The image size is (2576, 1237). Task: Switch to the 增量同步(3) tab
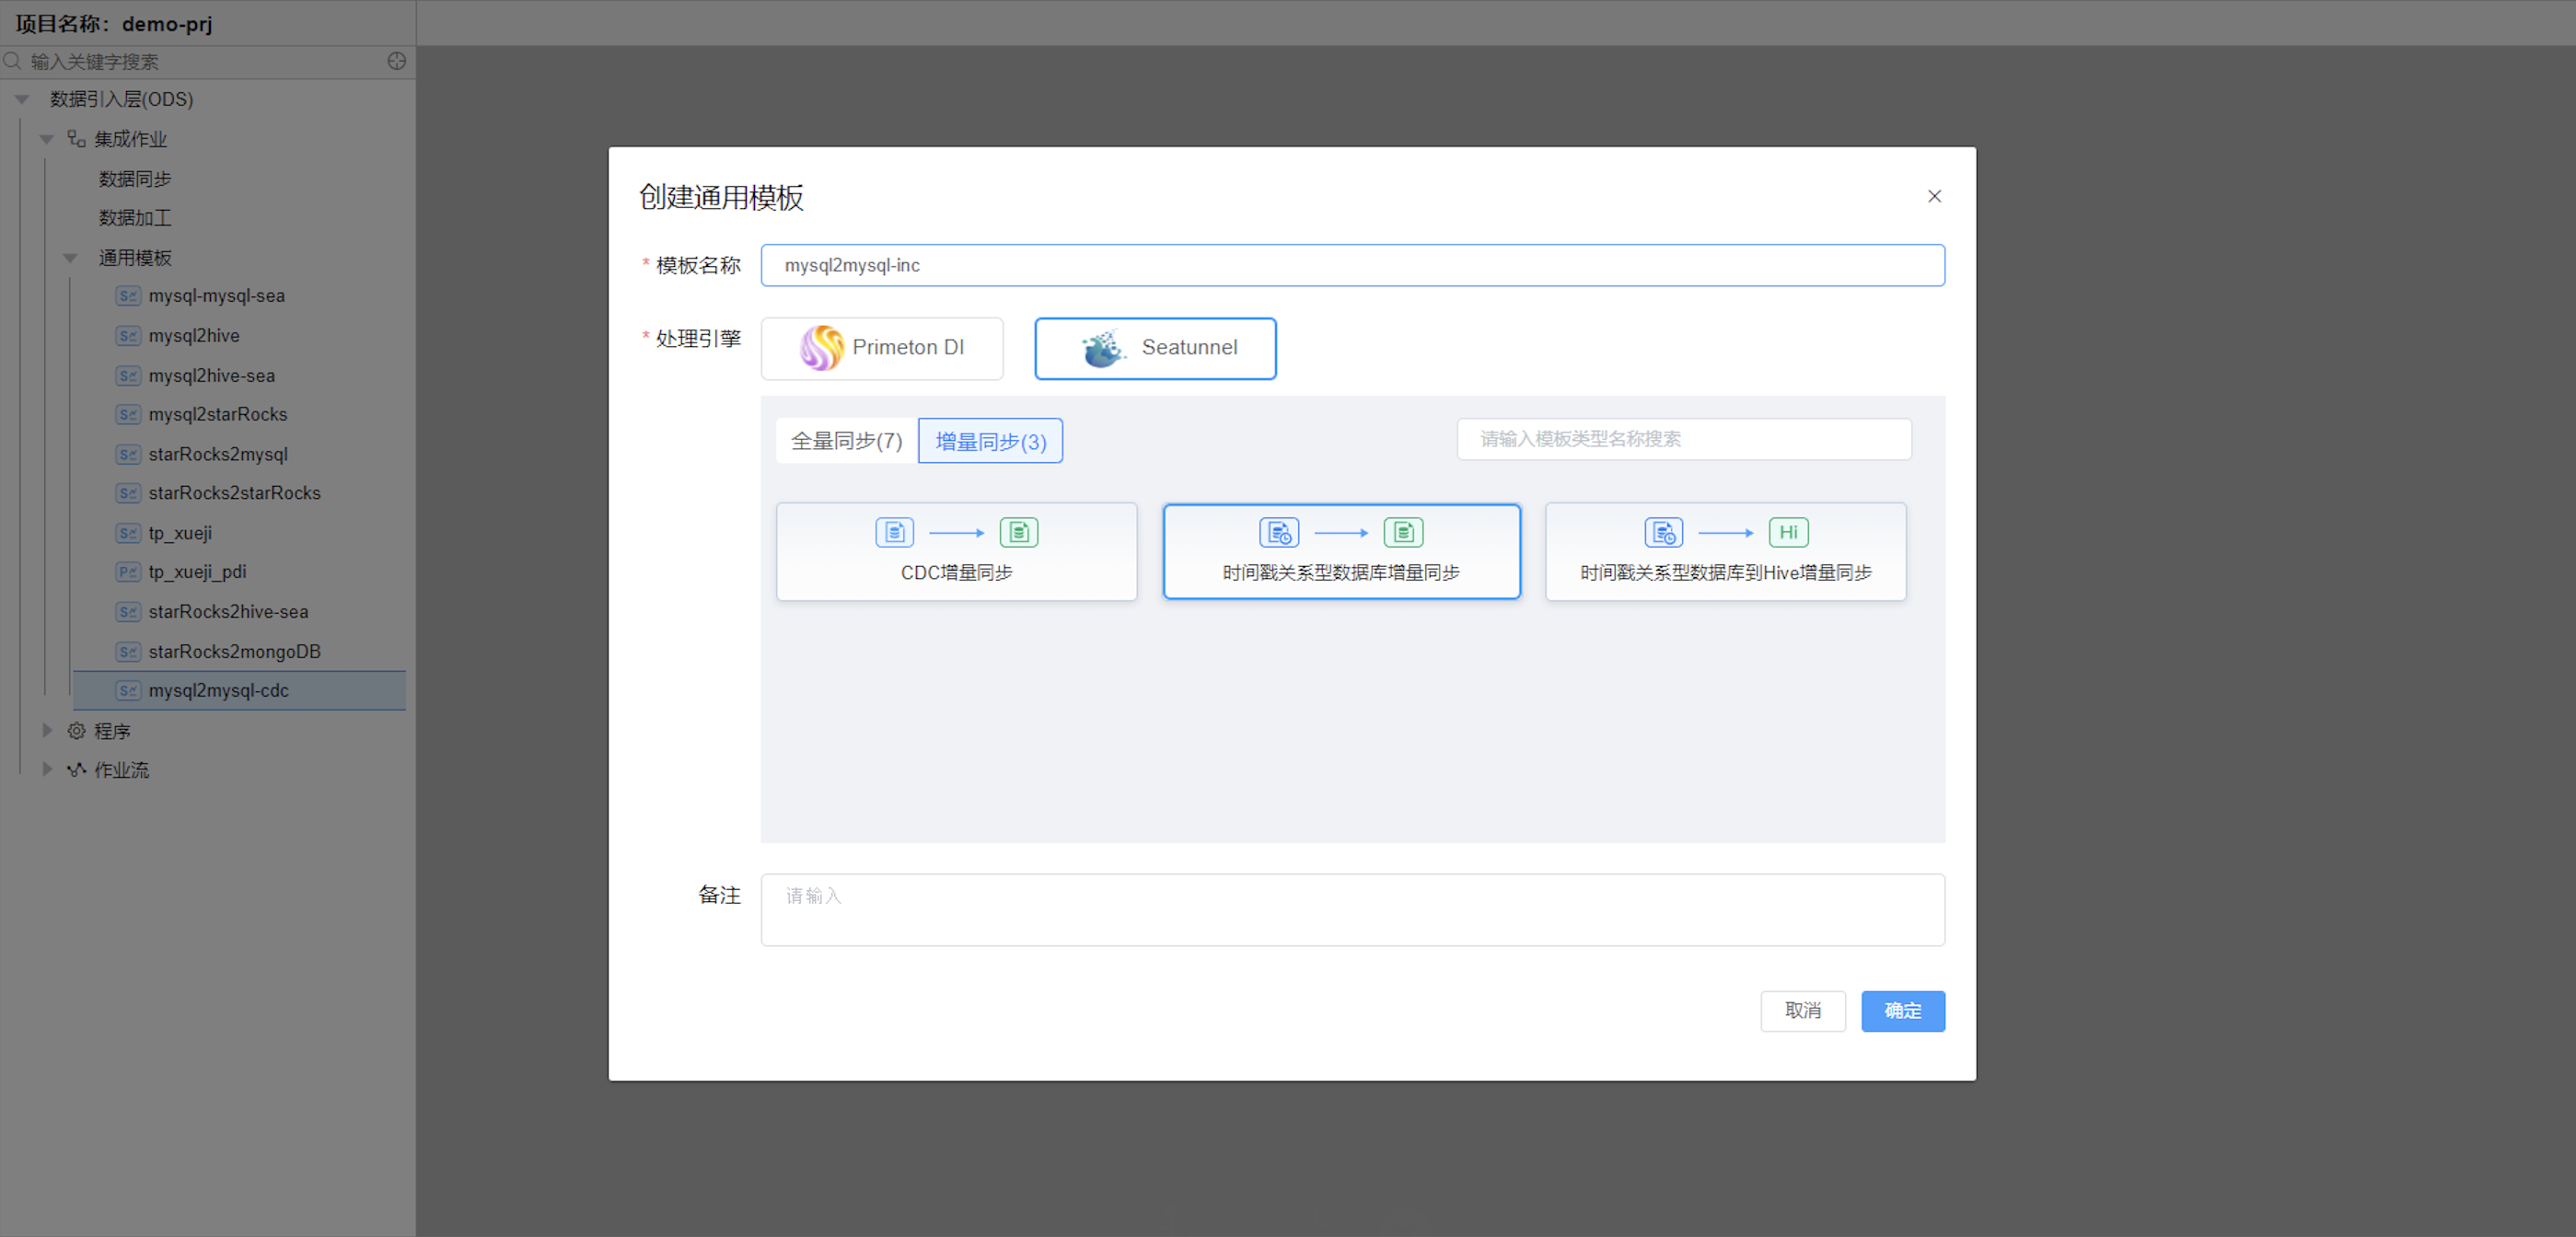(990, 441)
